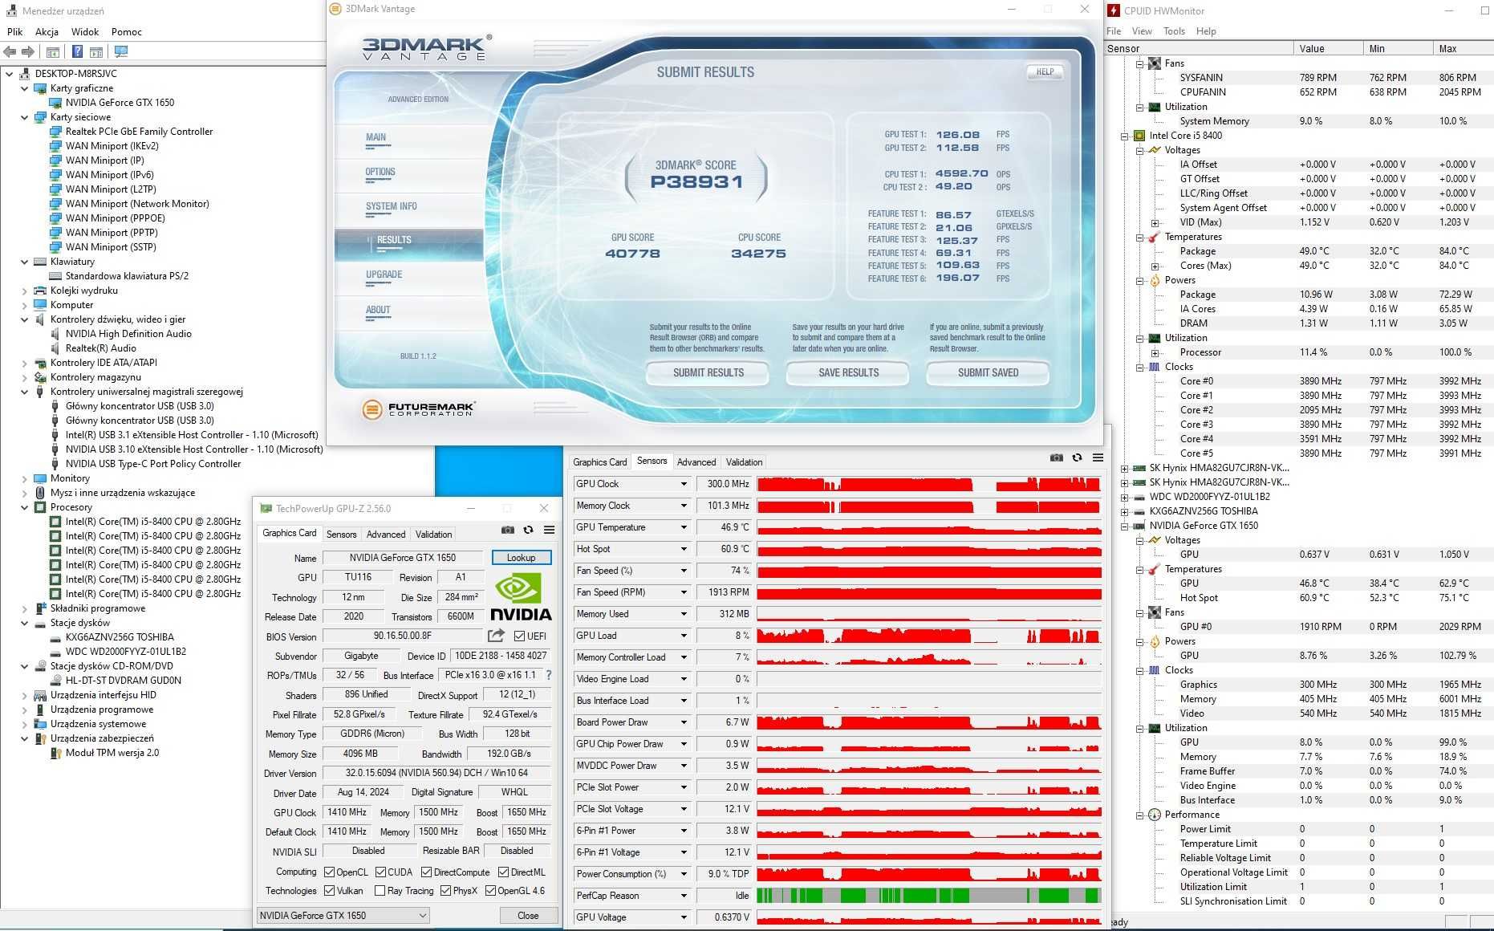Take a screenshot with the small GPU-Z camera icon

pyautogui.click(x=507, y=530)
